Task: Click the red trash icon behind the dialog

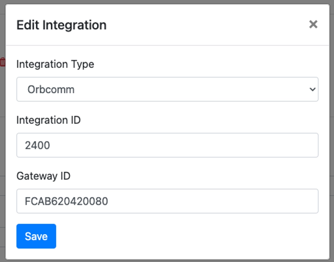Action: click(x=3, y=62)
